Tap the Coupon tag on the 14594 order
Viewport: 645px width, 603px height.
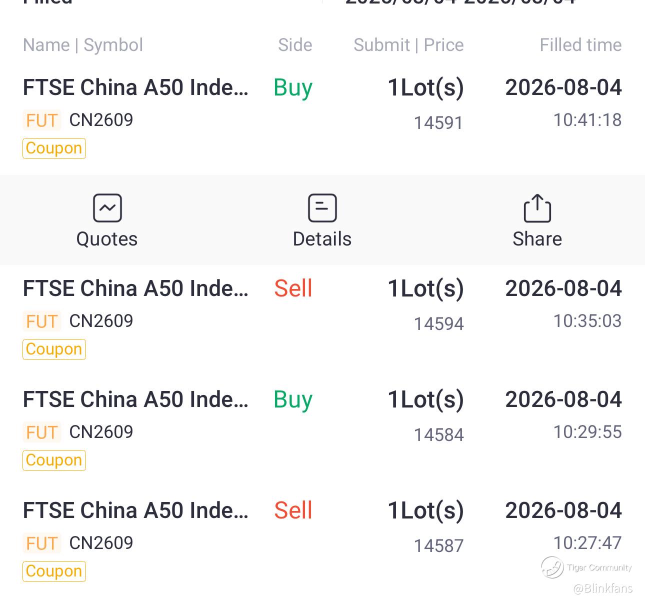tap(54, 349)
